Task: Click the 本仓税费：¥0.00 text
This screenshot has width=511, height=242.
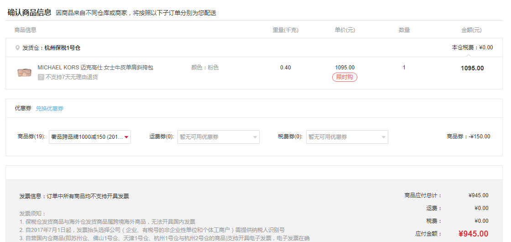Action: 472,47
